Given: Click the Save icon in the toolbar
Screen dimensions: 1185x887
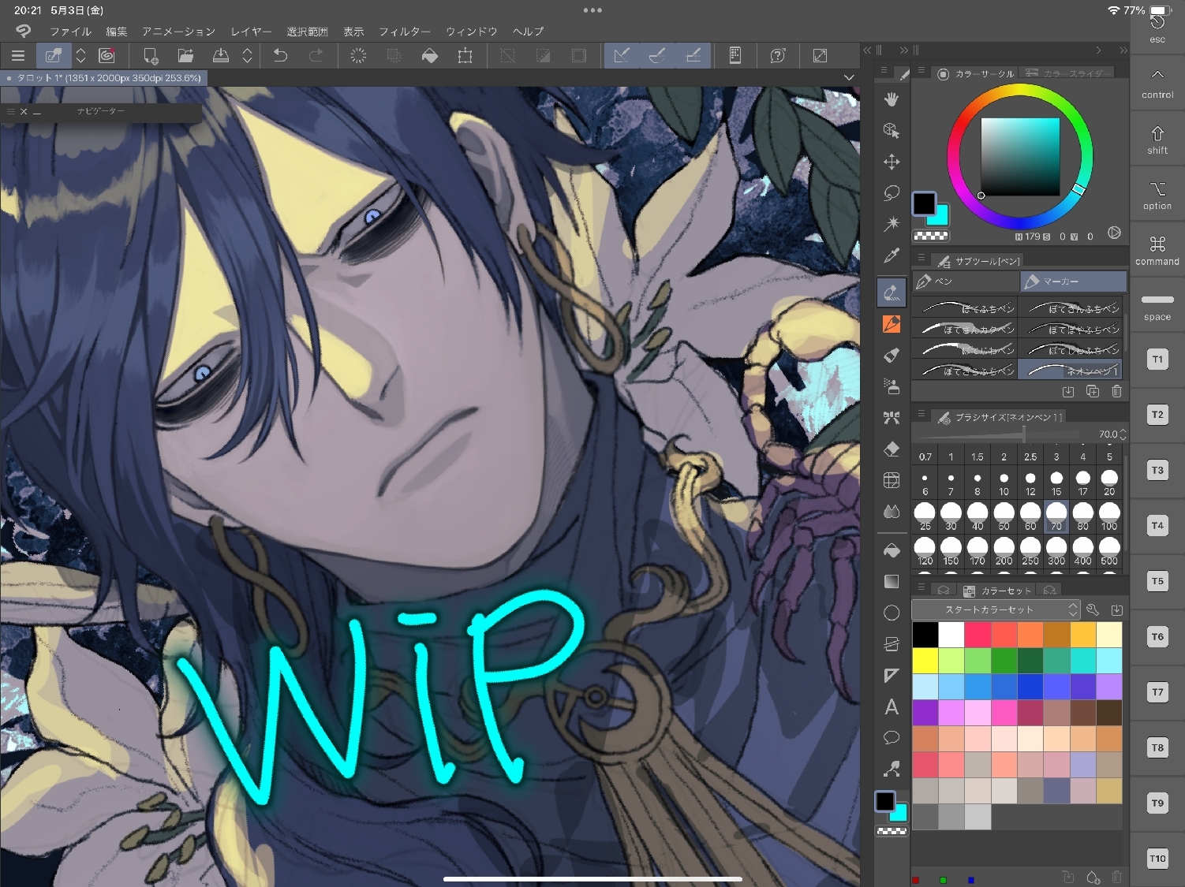Looking at the screenshot, I should coord(221,55).
